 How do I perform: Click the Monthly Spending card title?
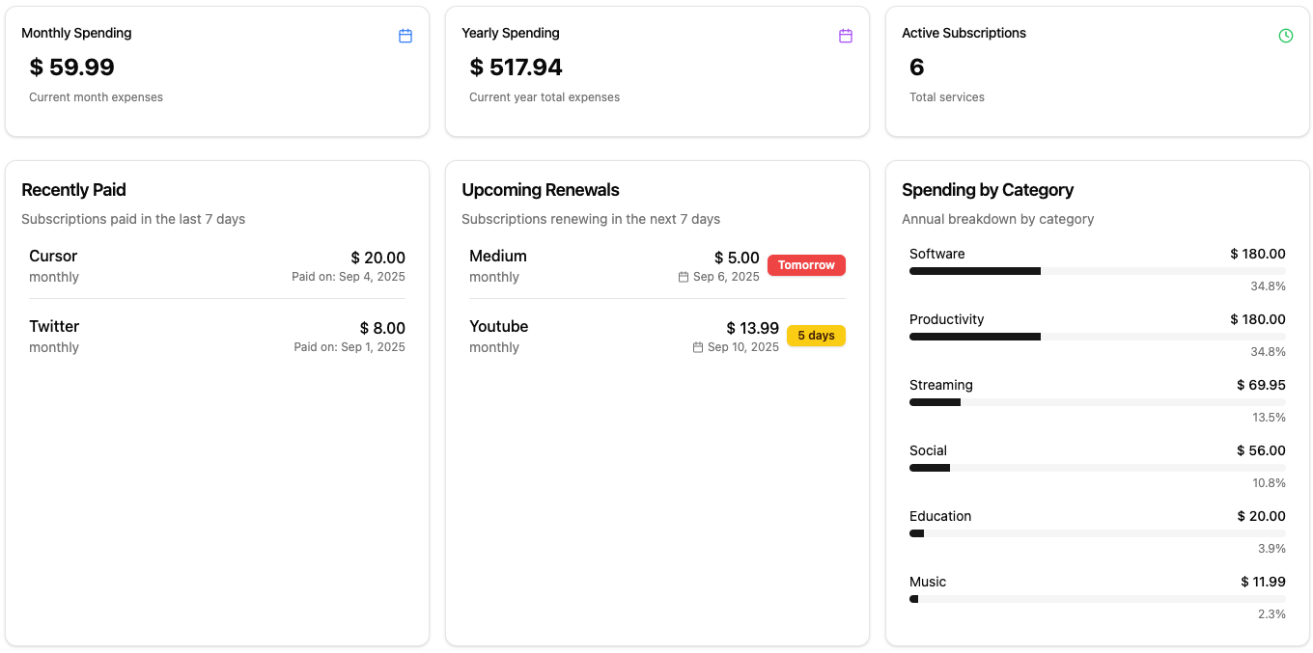point(76,33)
